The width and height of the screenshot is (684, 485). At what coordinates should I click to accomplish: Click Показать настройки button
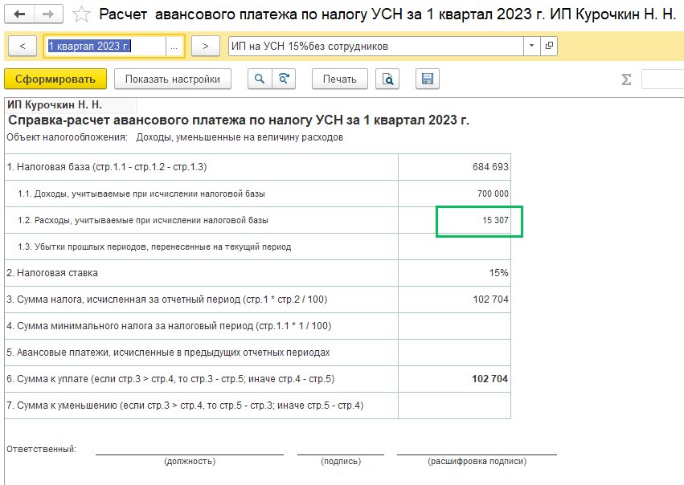[172, 79]
